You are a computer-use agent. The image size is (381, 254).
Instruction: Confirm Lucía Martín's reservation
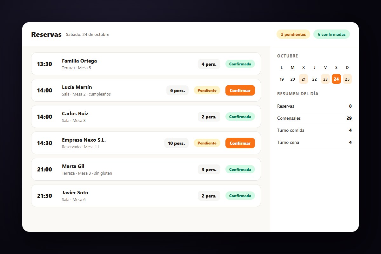point(240,90)
